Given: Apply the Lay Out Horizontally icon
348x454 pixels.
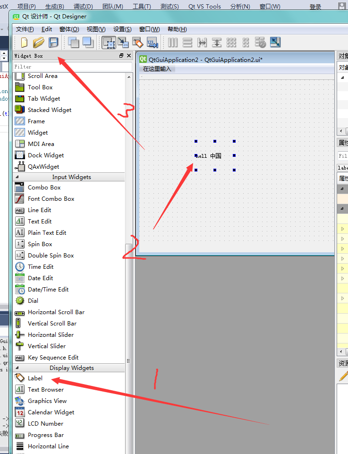Looking at the screenshot, I should click(x=173, y=43).
